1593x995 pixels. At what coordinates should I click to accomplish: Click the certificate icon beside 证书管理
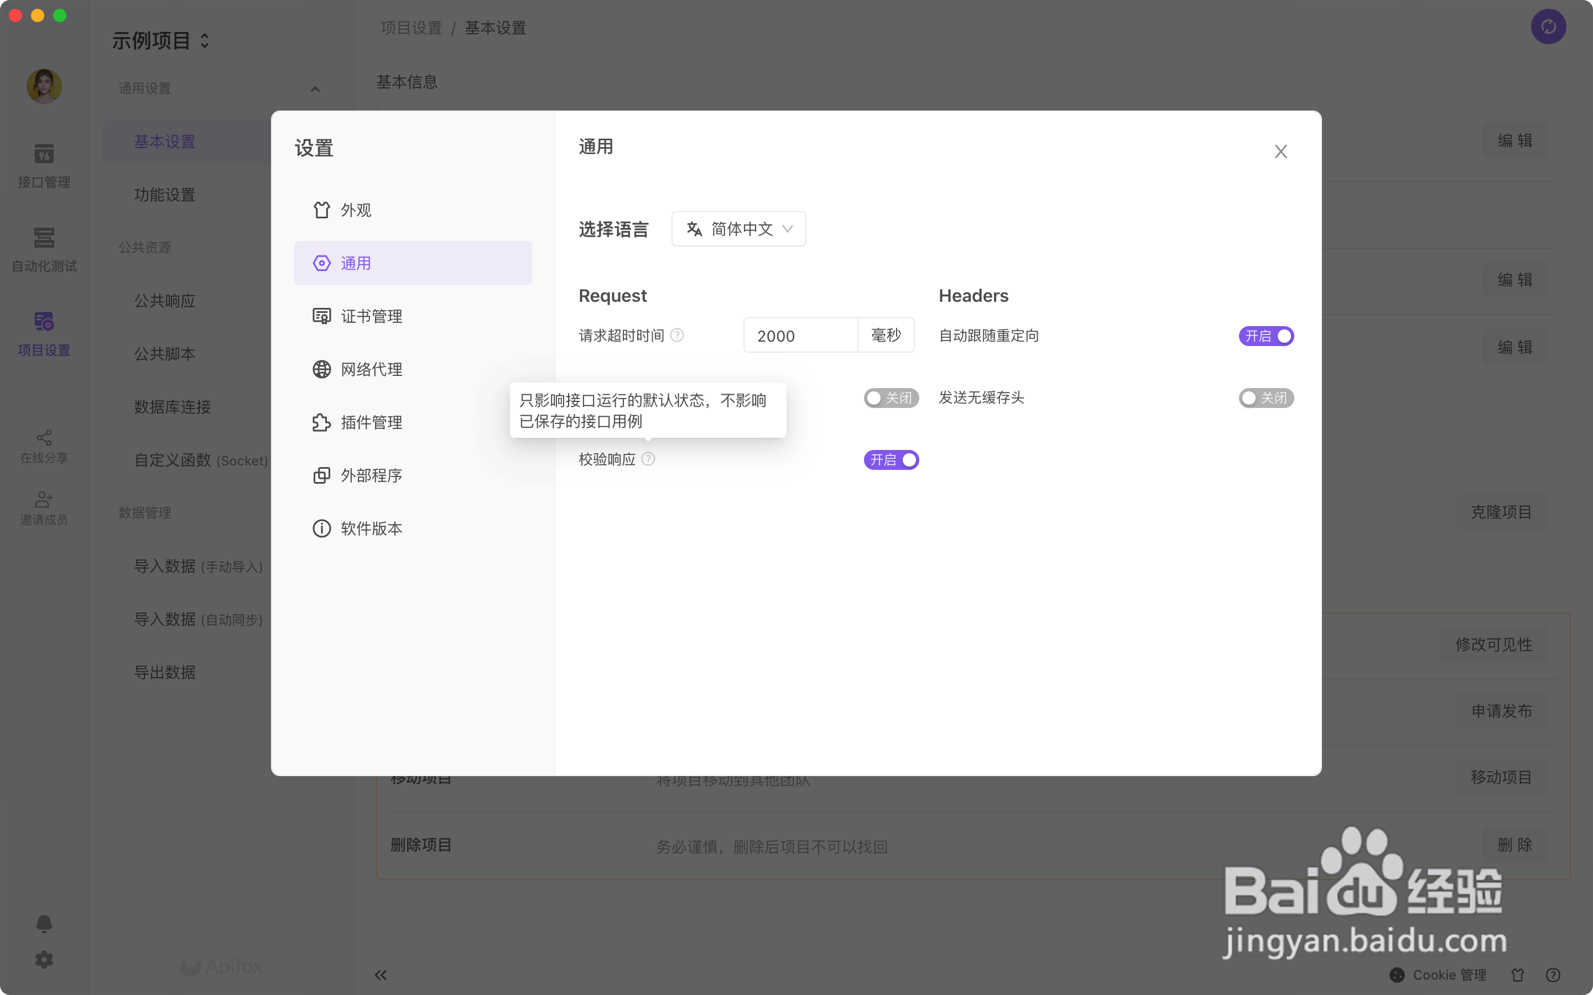pyautogui.click(x=321, y=317)
